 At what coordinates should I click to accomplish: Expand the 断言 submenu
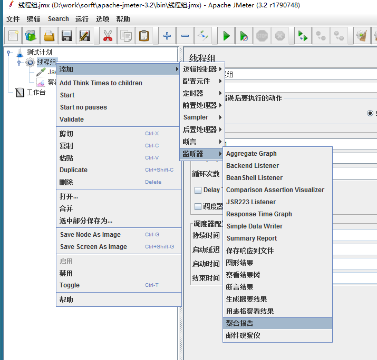click(202, 142)
